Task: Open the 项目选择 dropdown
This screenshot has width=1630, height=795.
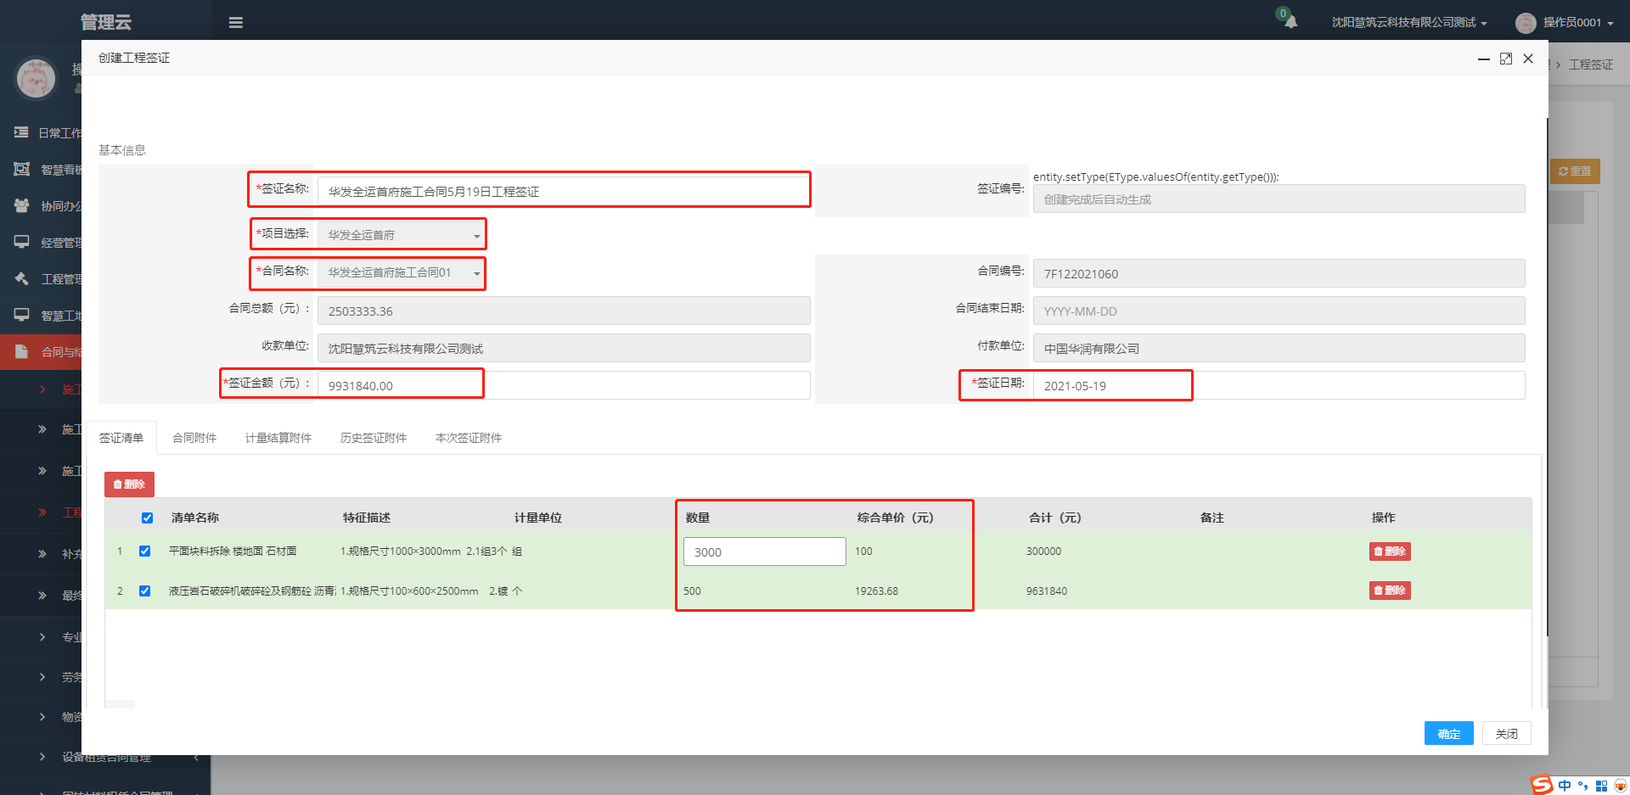Action: coord(401,235)
